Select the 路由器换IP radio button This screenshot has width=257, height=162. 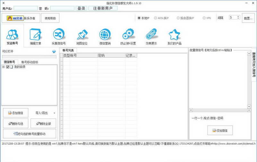tap(178, 18)
